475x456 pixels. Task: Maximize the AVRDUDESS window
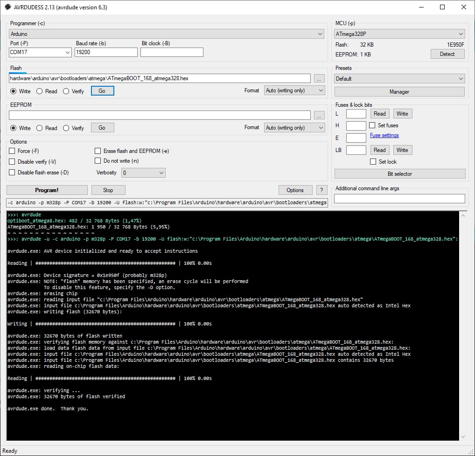click(x=442, y=7)
